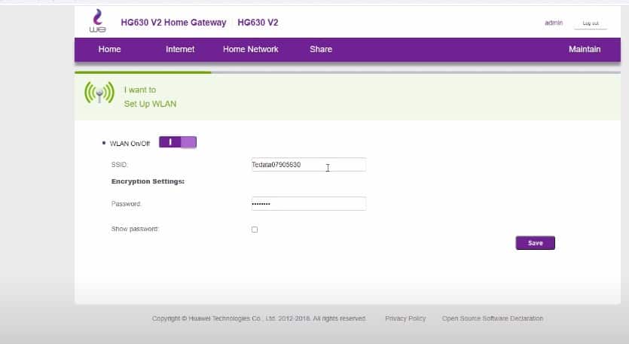Open the Privacy Policy link
This screenshot has width=629, height=344.
(x=405, y=318)
